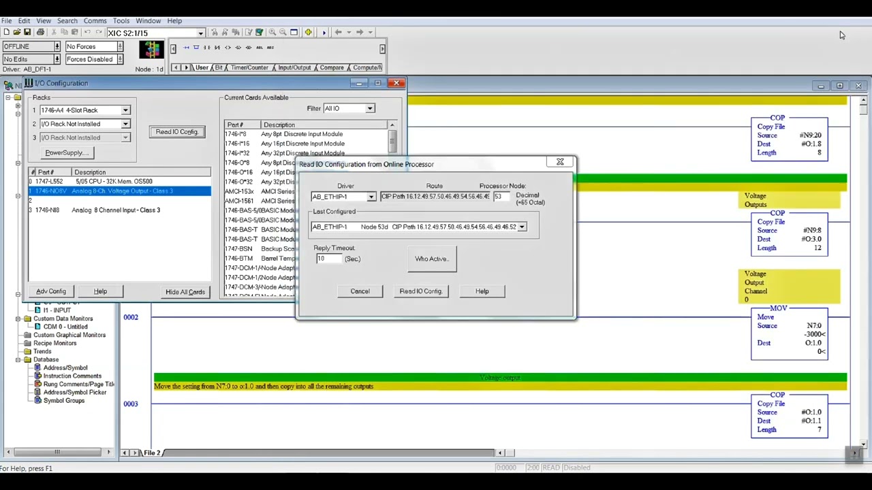Click Cancel in Read IO Configuration dialog
872x490 pixels.
(360, 291)
